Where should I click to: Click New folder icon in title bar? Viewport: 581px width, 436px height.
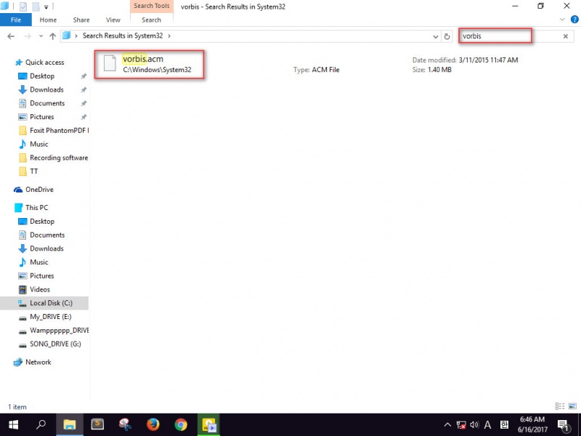coord(36,7)
